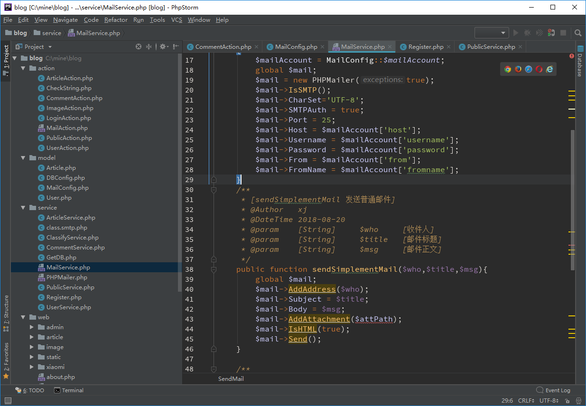Switch to the PublicService.php tab

click(491, 47)
